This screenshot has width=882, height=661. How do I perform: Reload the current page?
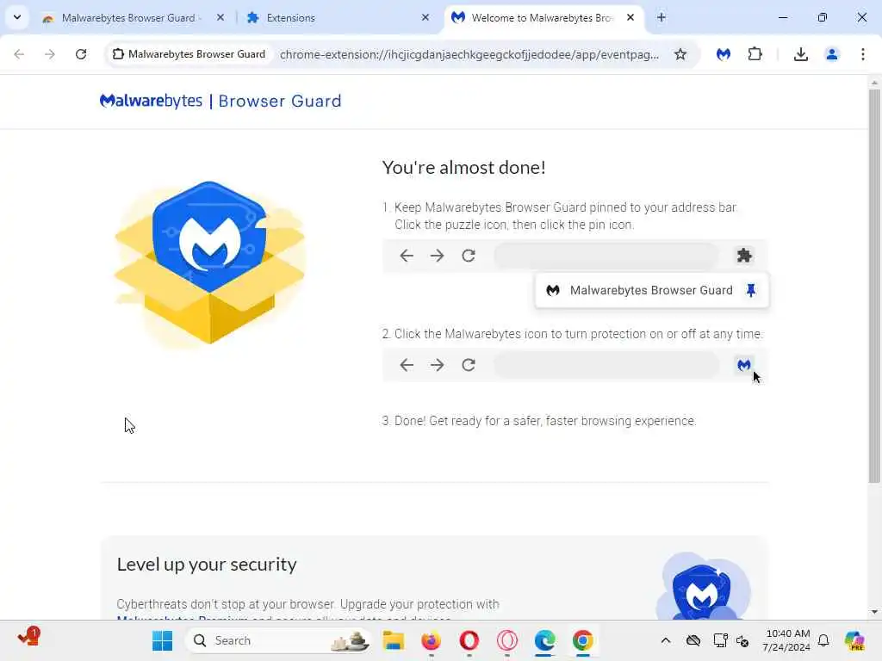pyautogui.click(x=81, y=54)
